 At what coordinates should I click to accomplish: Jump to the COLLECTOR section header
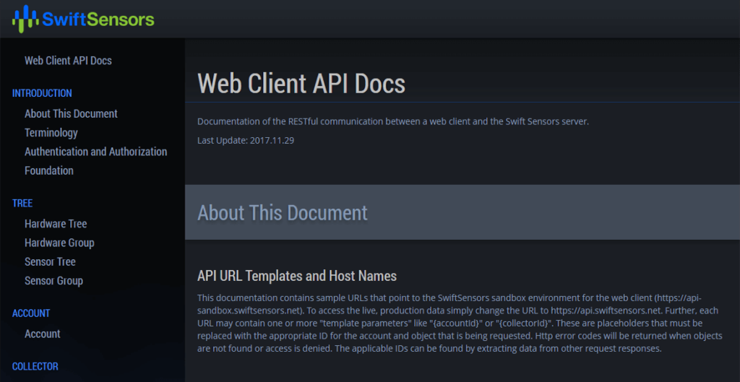click(x=35, y=366)
